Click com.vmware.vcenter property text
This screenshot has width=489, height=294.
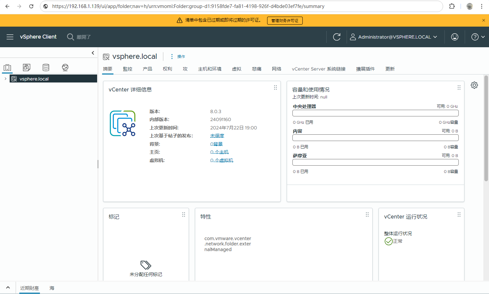pos(228,244)
